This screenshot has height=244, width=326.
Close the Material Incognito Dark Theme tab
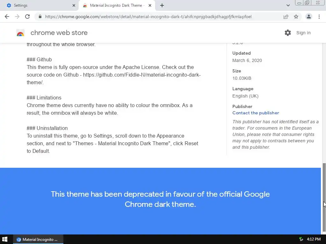click(x=150, y=5)
